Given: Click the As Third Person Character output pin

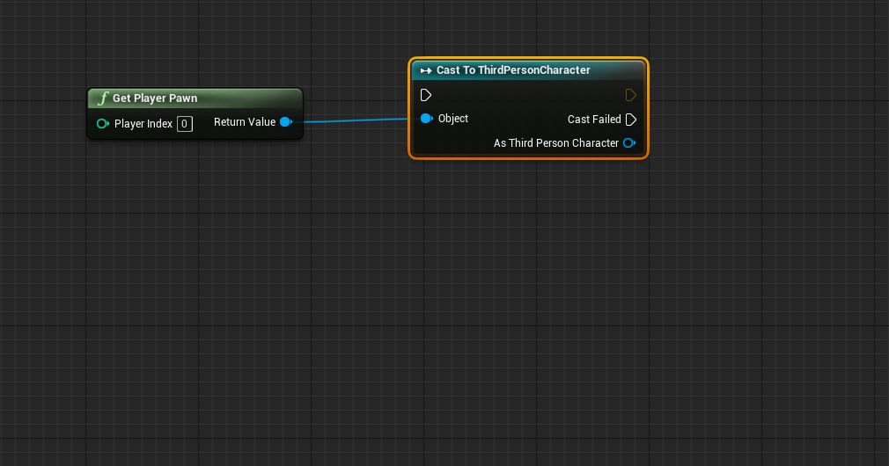Looking at the screenshot, I should [x=629, y=143].
